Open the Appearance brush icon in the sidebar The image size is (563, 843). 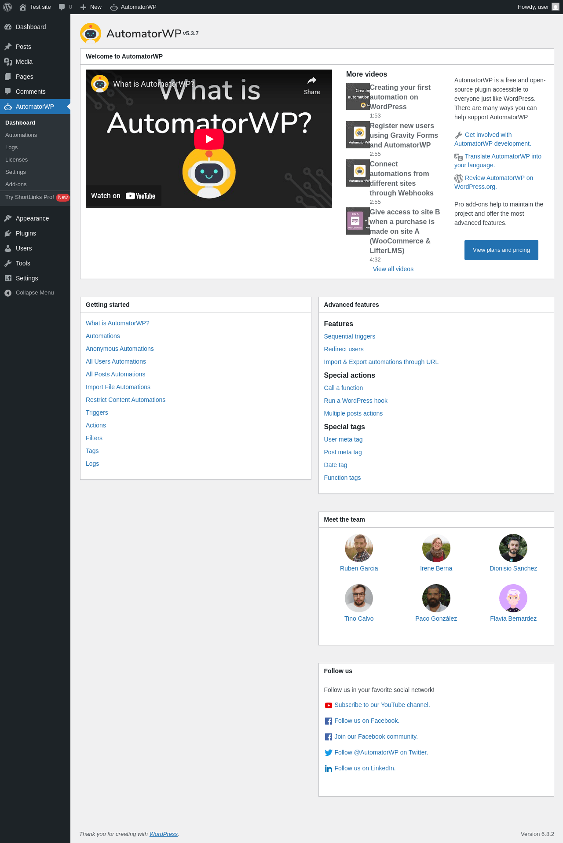8,218
